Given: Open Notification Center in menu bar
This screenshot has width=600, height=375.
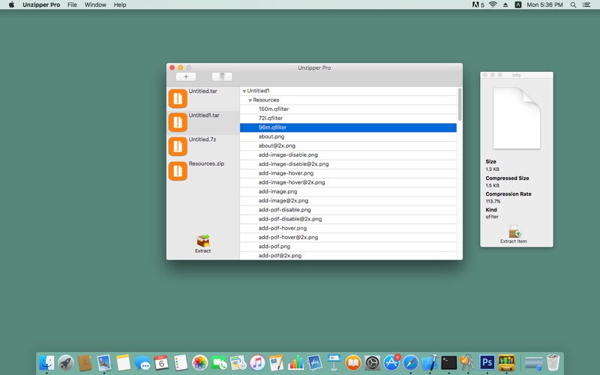Looking at the screenshot, I should click(x=586, y=4).
